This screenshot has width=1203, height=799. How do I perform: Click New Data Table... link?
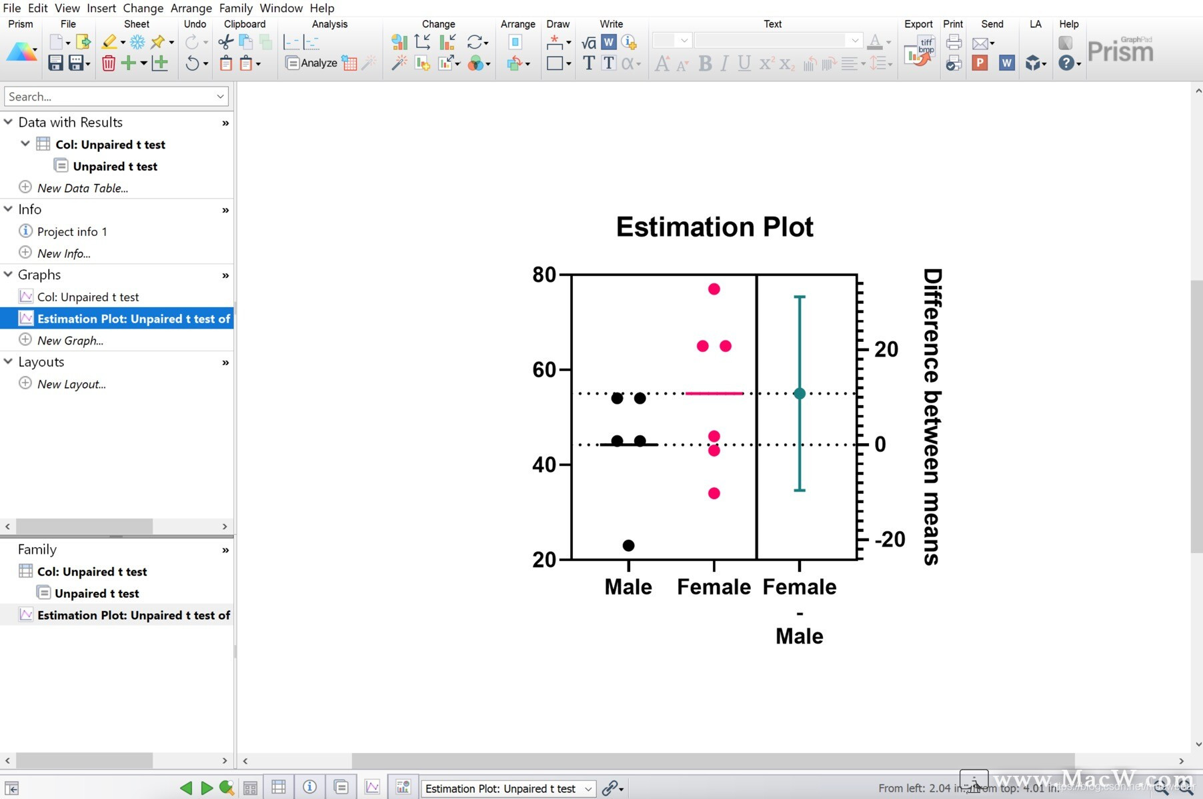83,188
